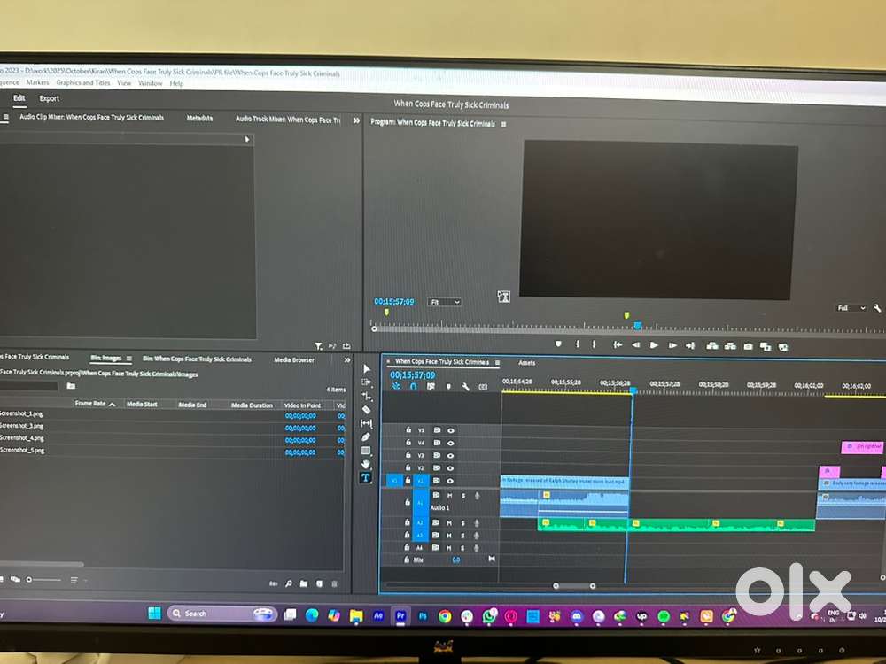Open the Graphics and Titles menu
Image resolution: width=886 pixels, height=664 pixels.
(x=83, y=83)
